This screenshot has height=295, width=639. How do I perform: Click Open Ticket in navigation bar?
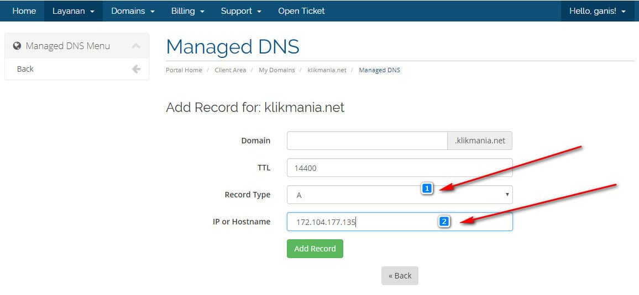pos(301,11)
